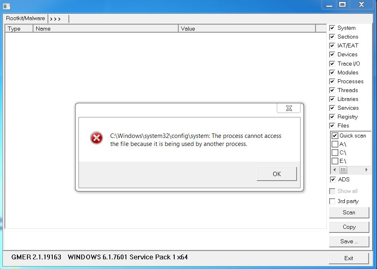Uncheck the System checkbox
The height and width of the screenshot is (269, 377).
pyautogui.click(x=332, y=28)
